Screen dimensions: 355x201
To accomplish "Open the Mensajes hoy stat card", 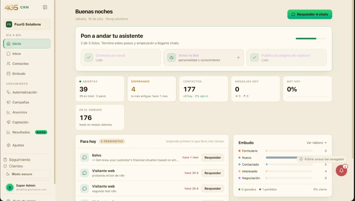I will coord(256,89).
